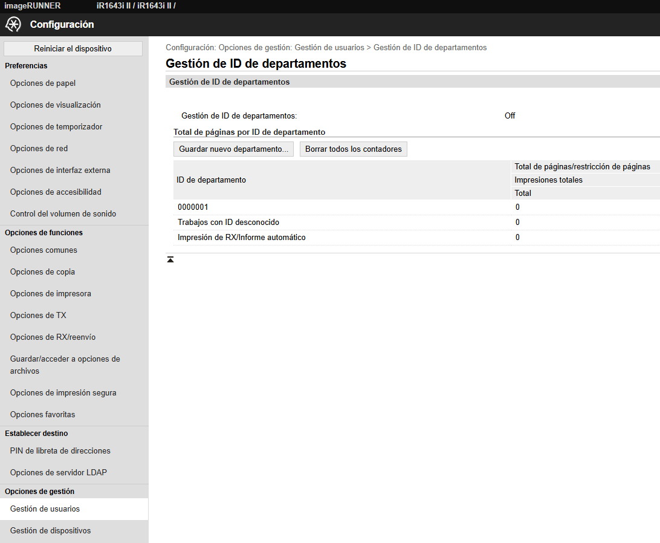This screenshot has width=660, height=543.
Task: Open Opciones de papel in sidebar
Action: (43, 83)
